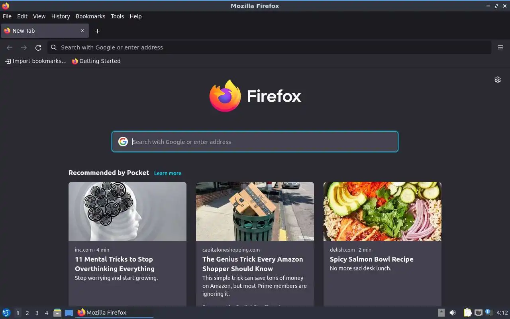Select the New Tab tab
510x319 pixels.
(x=45, y=31)
